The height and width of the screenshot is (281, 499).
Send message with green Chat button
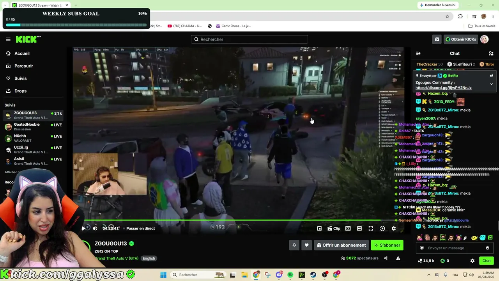click(487, 261)
